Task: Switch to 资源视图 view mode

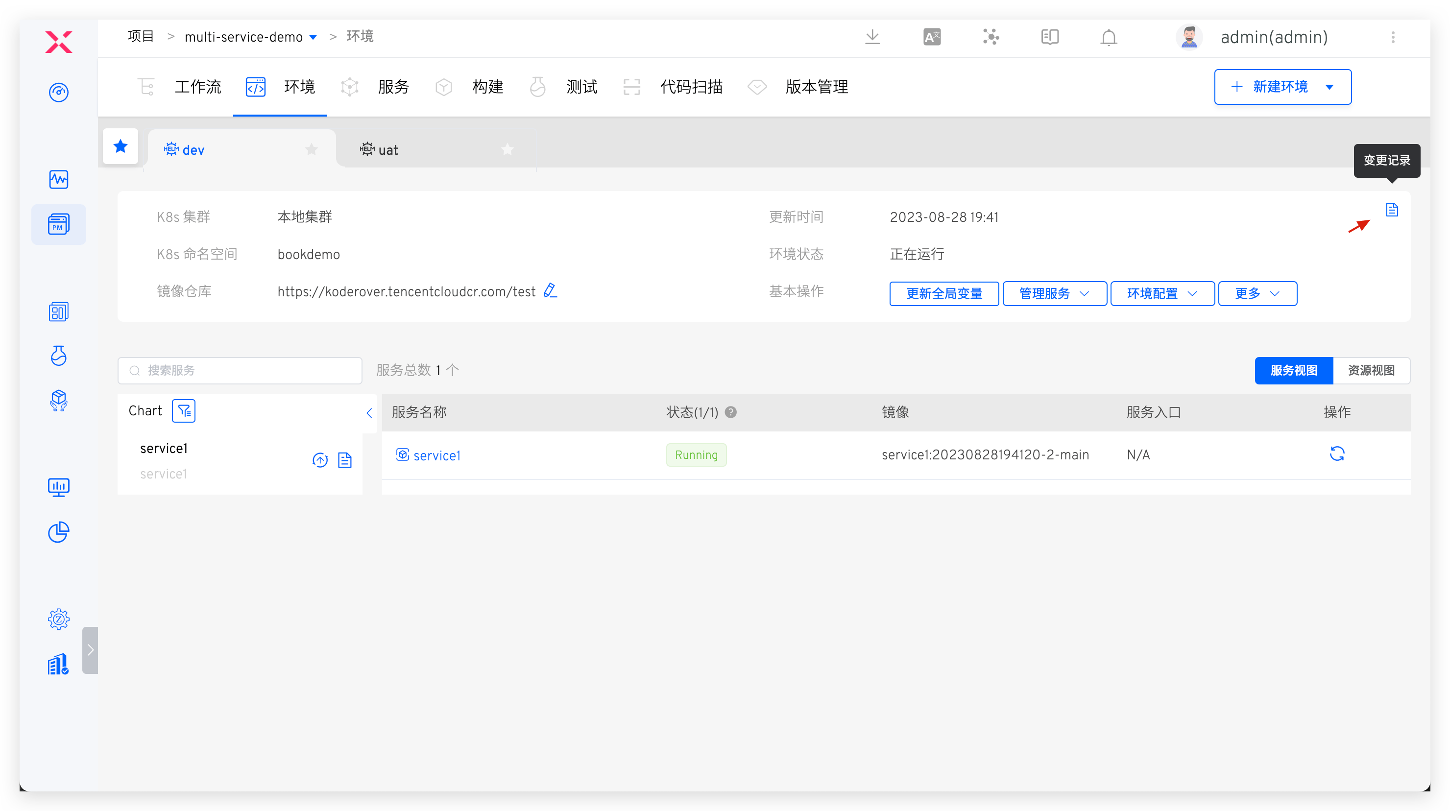Action: coord(1371,370)
